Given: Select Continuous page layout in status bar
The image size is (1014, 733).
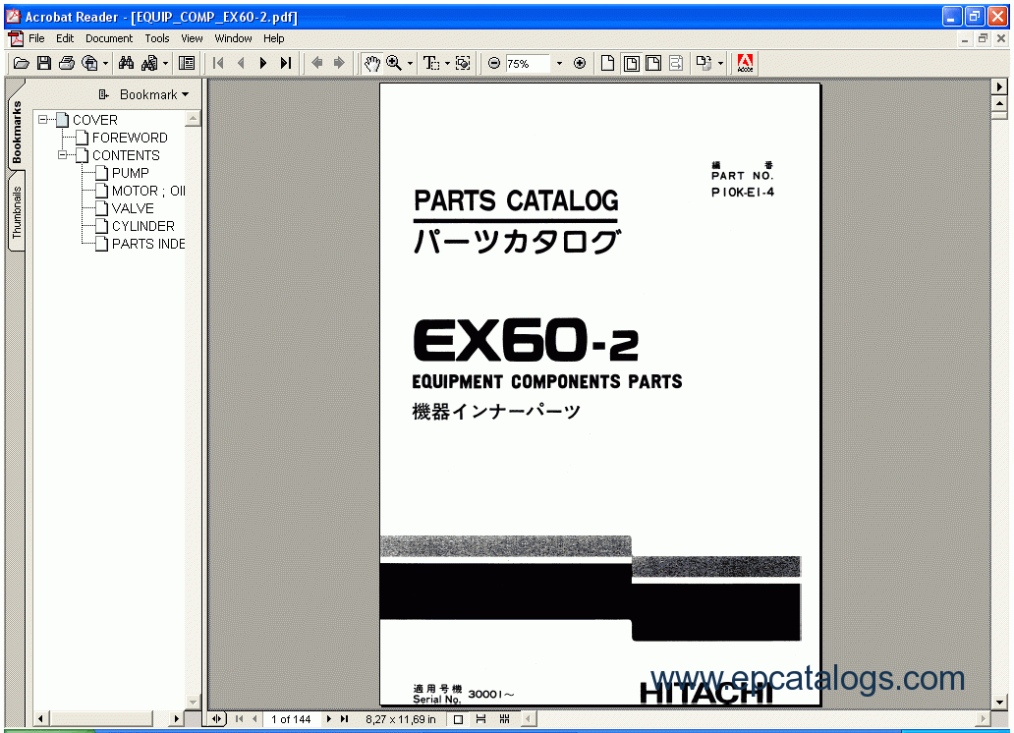Looking at the screenshot, I should 481,719.
